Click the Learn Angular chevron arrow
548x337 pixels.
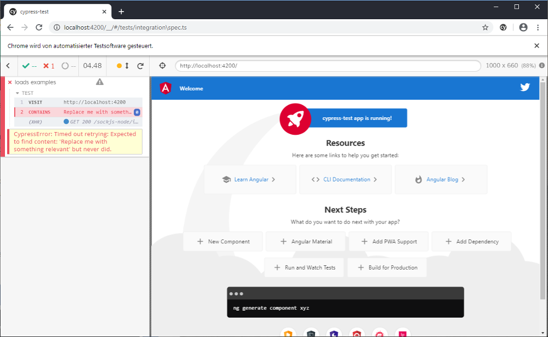click(x=273, y=179)
